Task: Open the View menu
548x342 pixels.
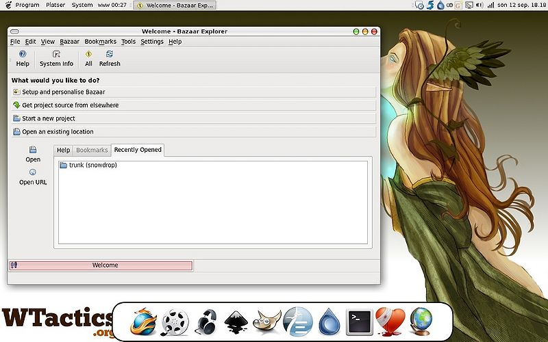Action: pos(47,42)
